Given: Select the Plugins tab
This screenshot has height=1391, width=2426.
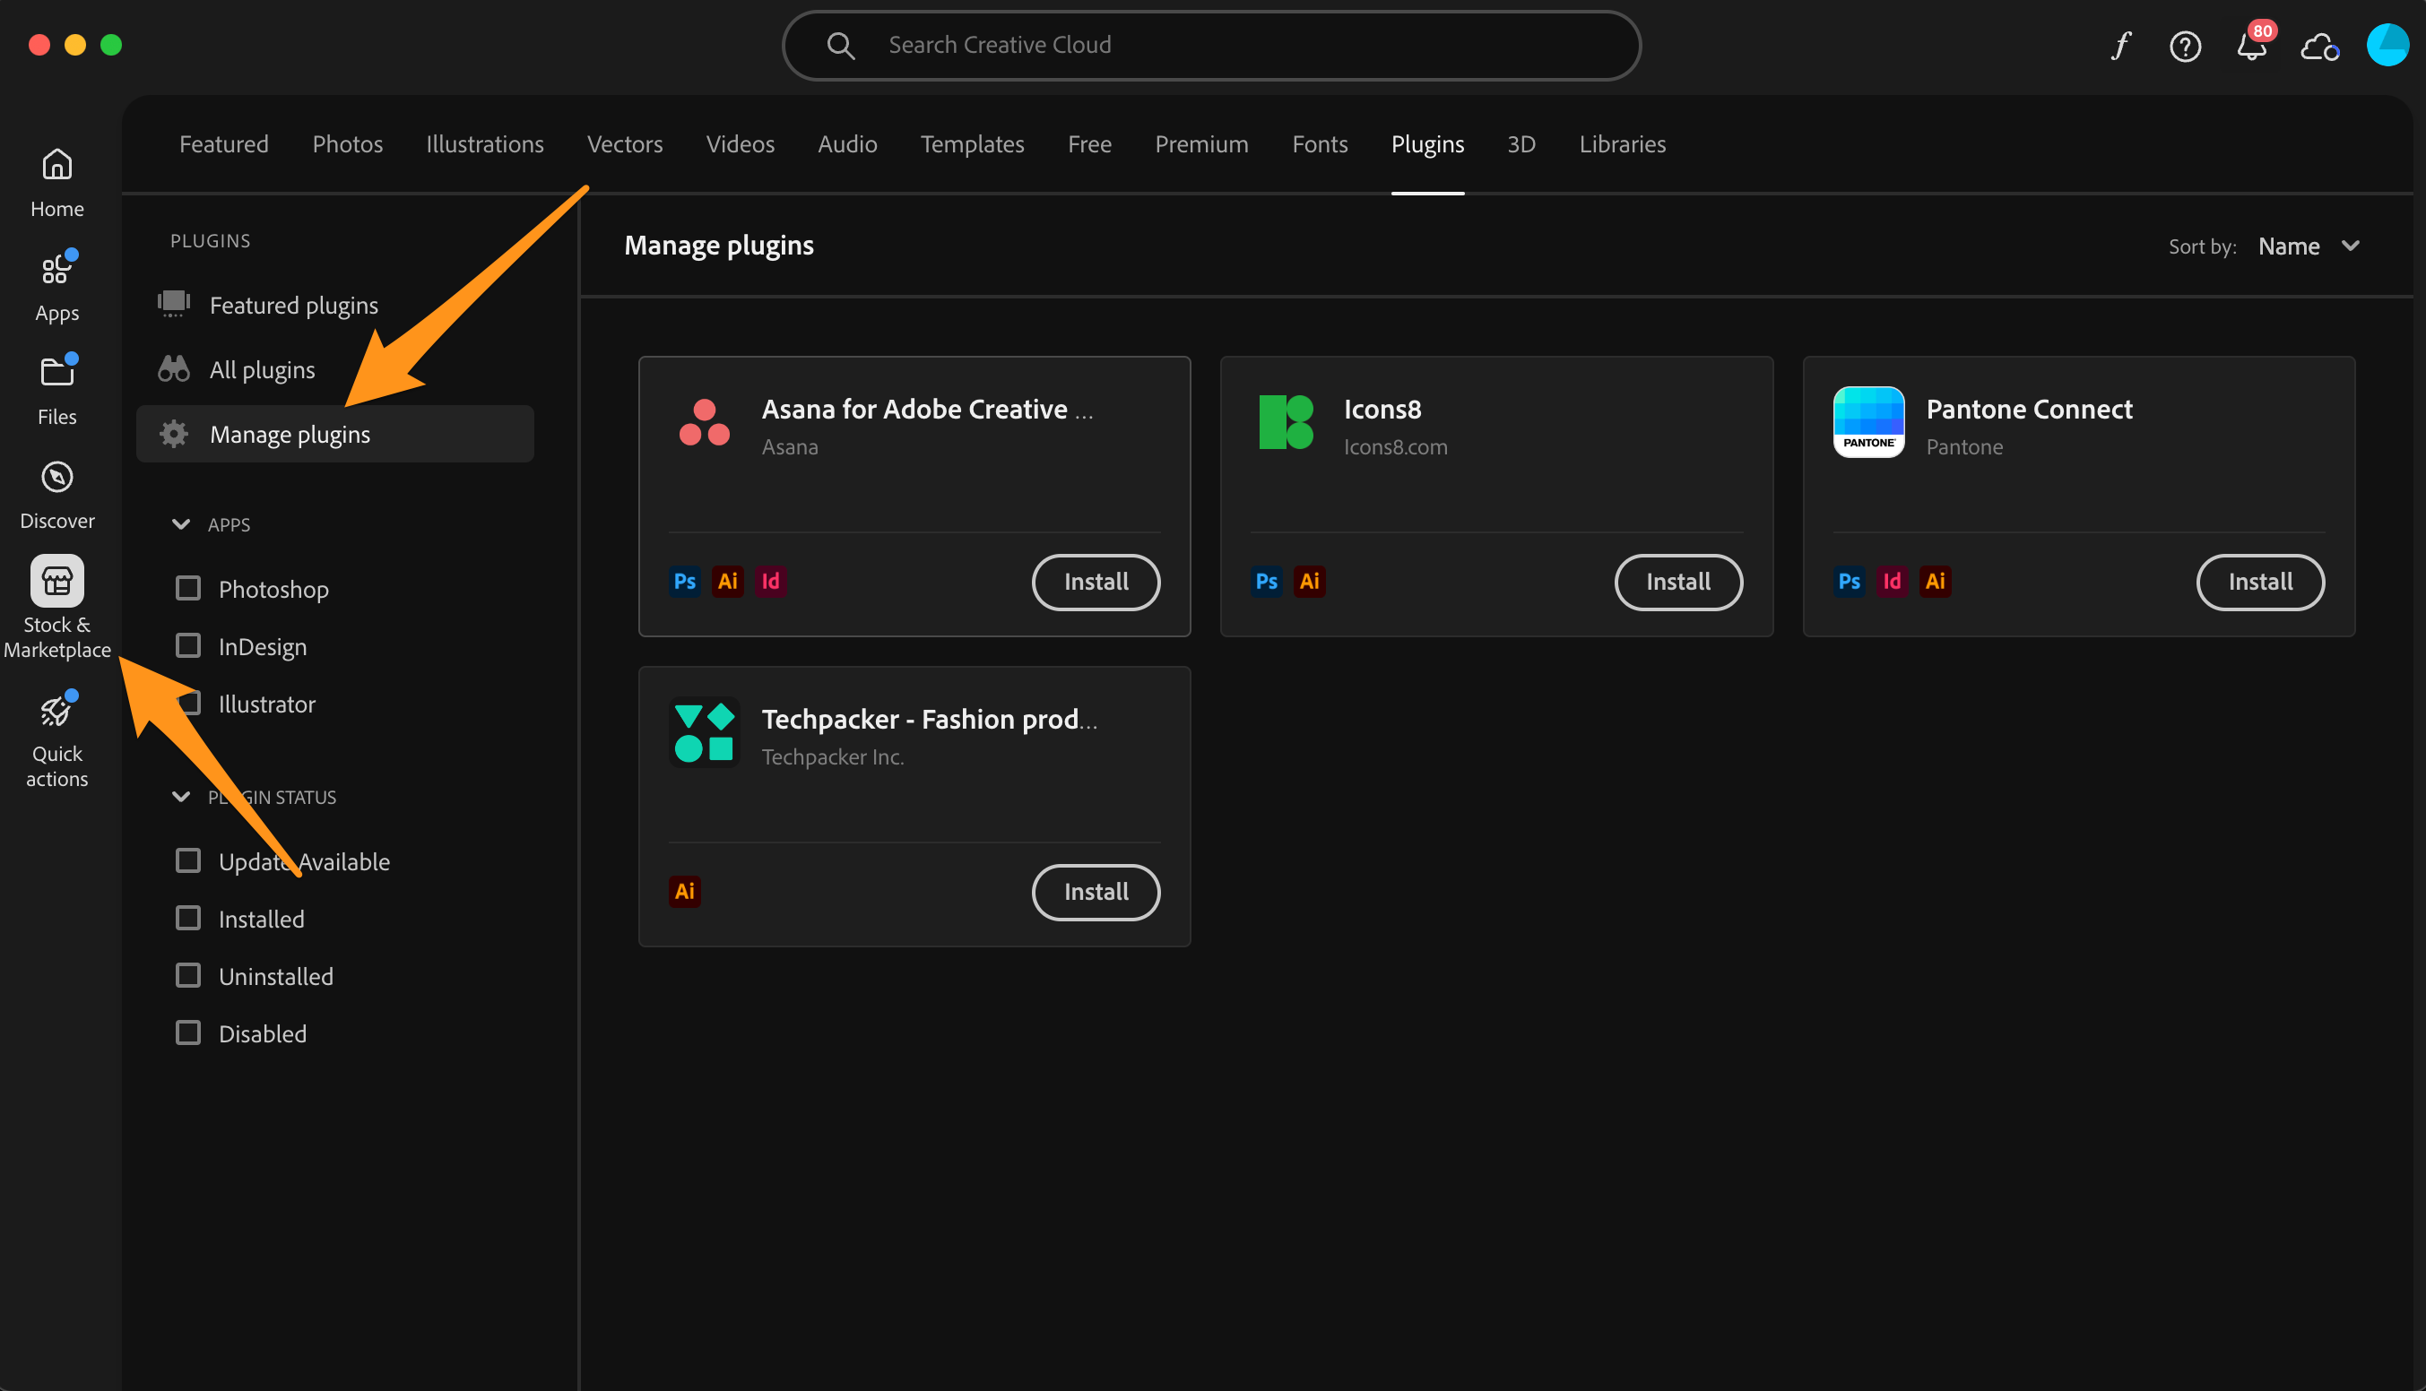Looking at the screenshot, I should click(x=1426, y=144).
